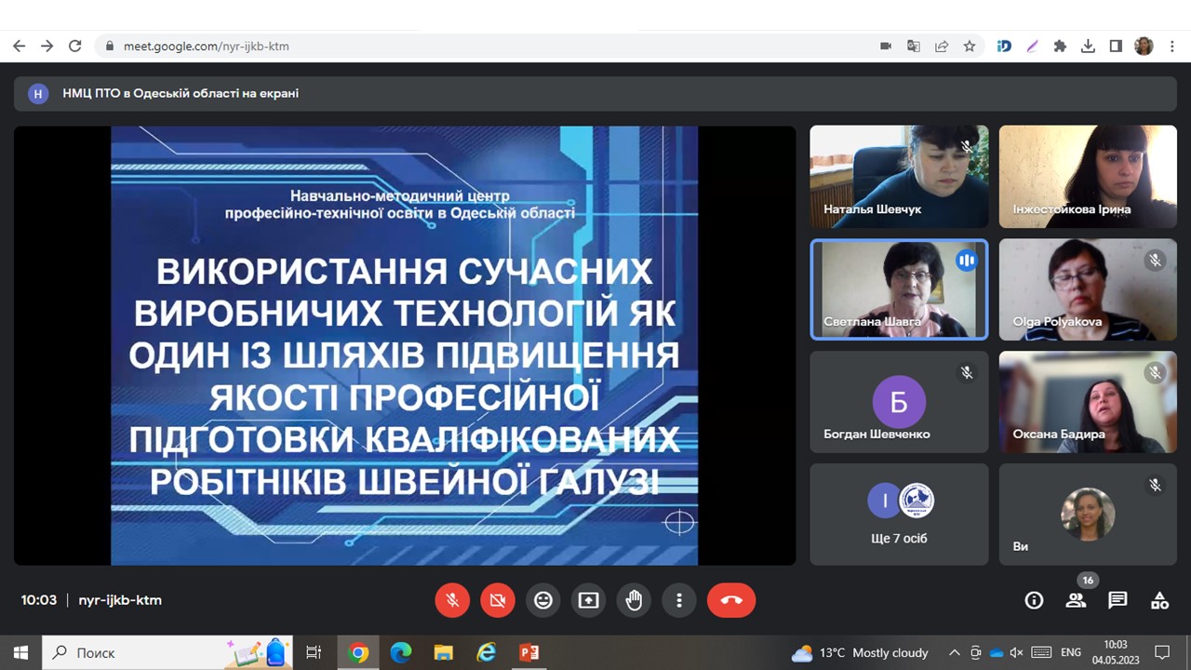
Task: Click Оксана Бадира video tile
Action: pyautogui.click(x=1088, y=402)
